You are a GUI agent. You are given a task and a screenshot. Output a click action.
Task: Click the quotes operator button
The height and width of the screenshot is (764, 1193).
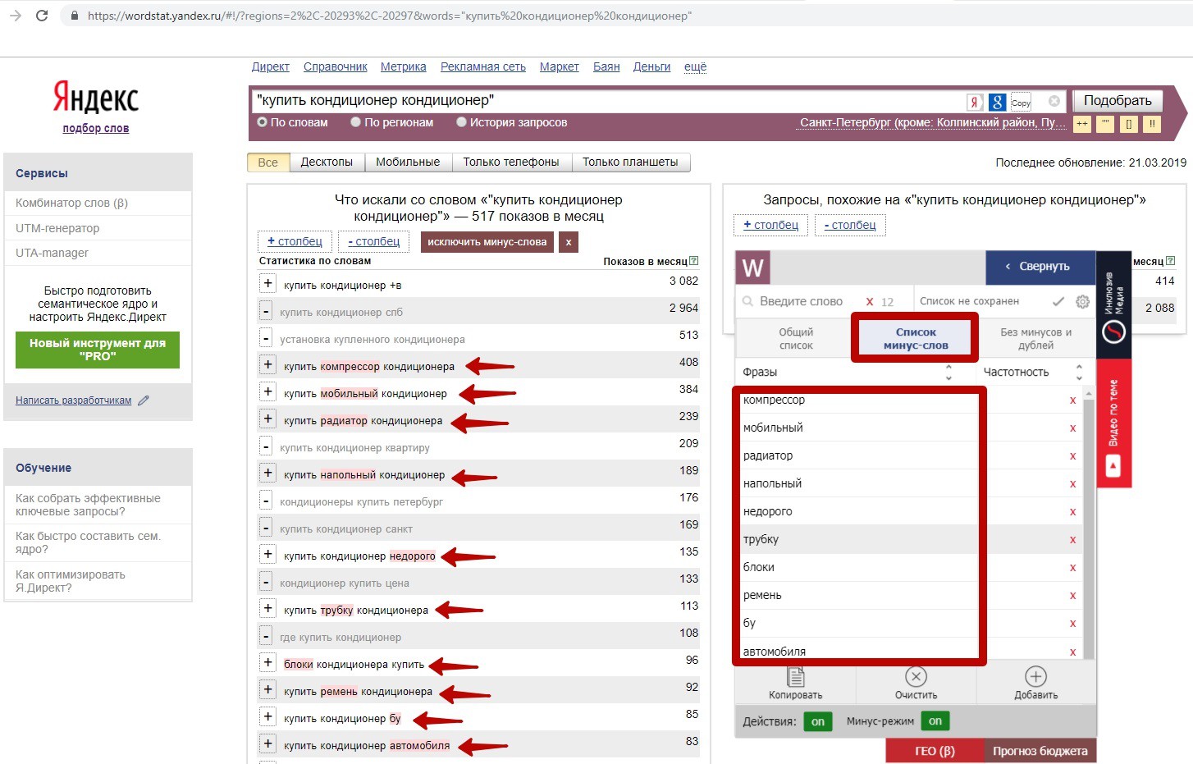coord(1106,124)
